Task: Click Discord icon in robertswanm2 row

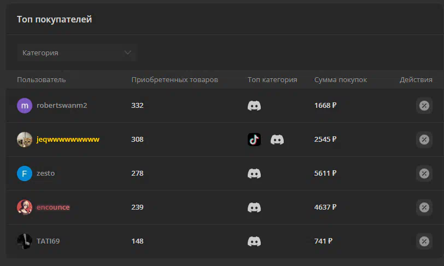Action: point(254,106)
